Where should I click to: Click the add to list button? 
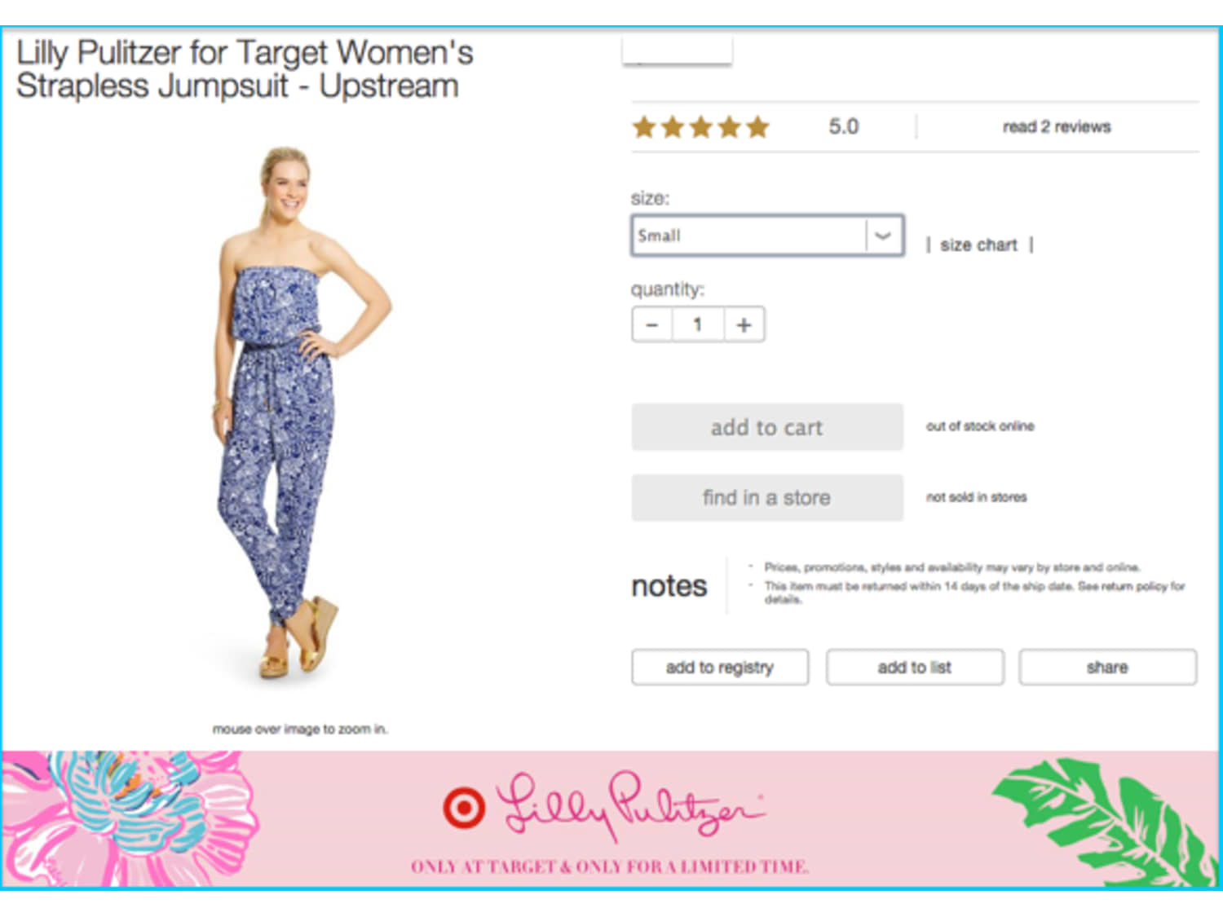(x=915, y=667)
